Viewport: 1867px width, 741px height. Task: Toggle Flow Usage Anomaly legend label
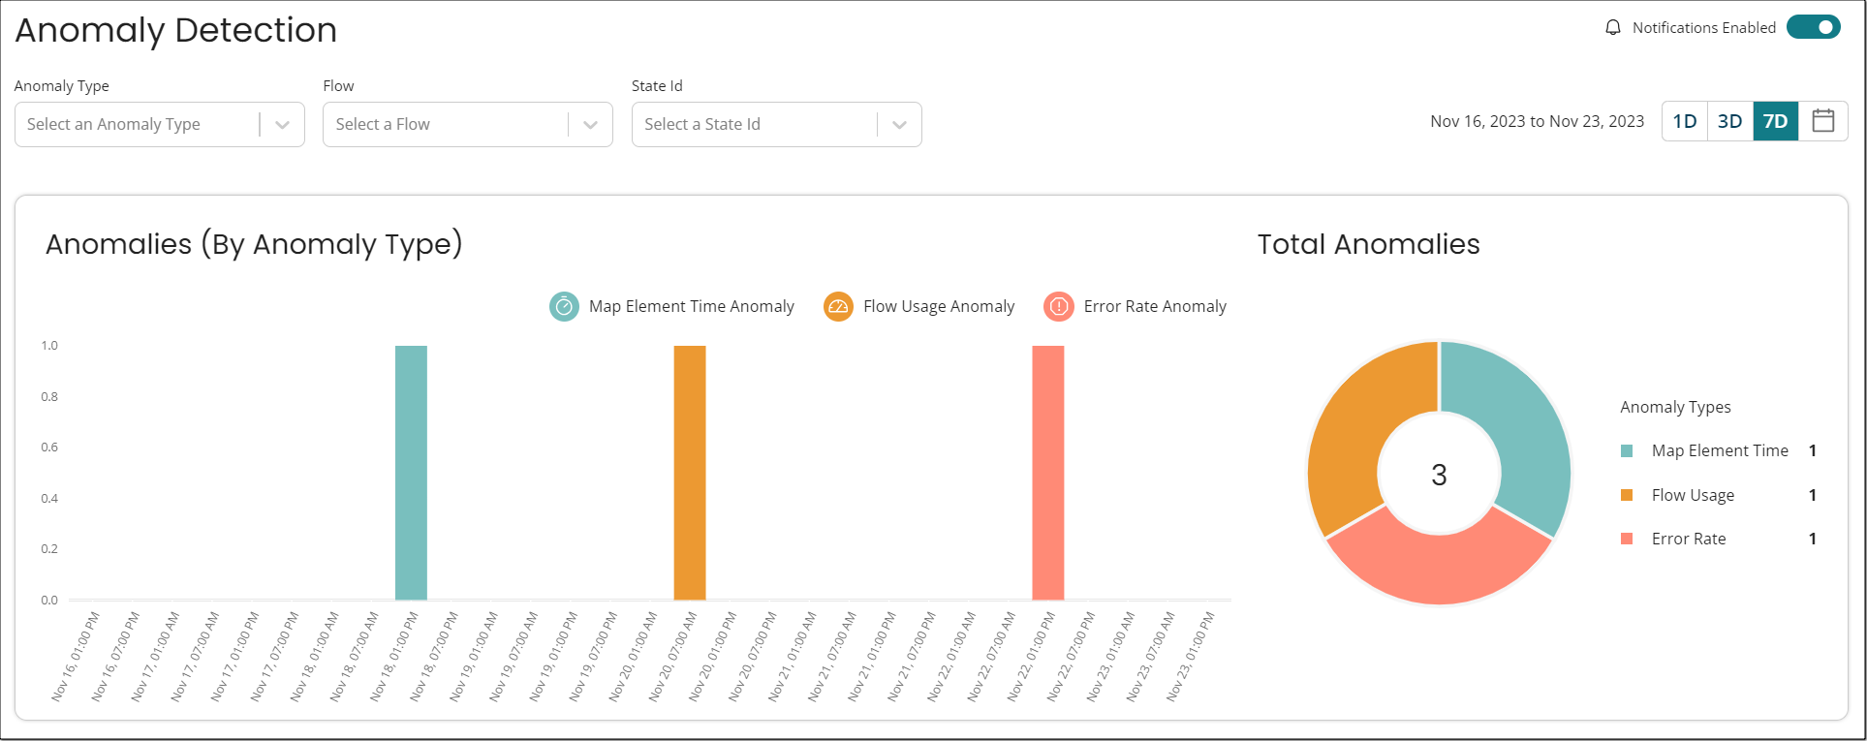[939, 306]
